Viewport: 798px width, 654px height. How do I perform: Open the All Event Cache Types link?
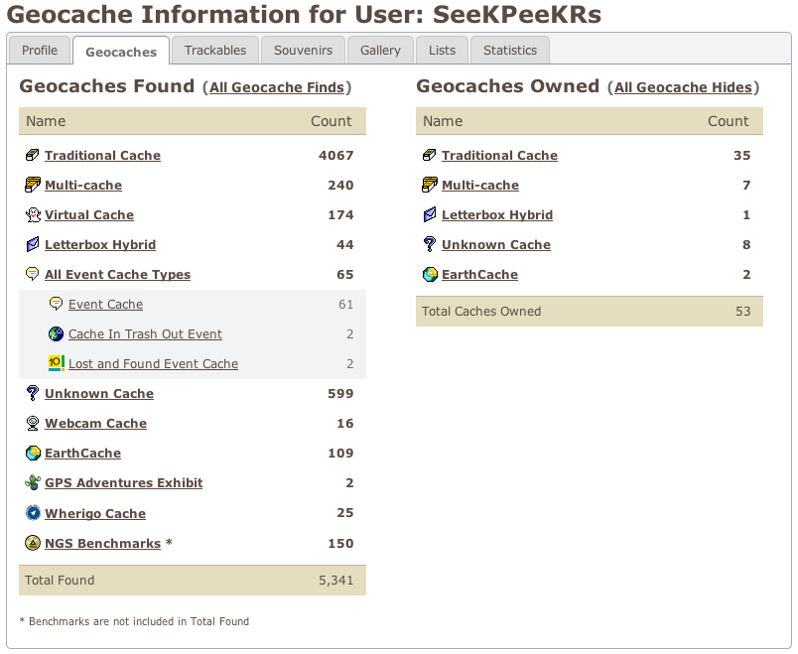point(117,275)
